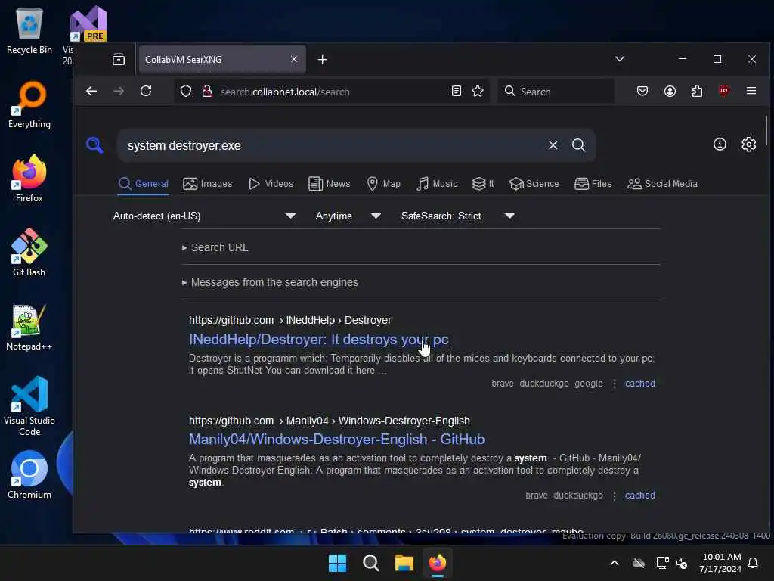Click the Firefox toolbar Search box

556,92
